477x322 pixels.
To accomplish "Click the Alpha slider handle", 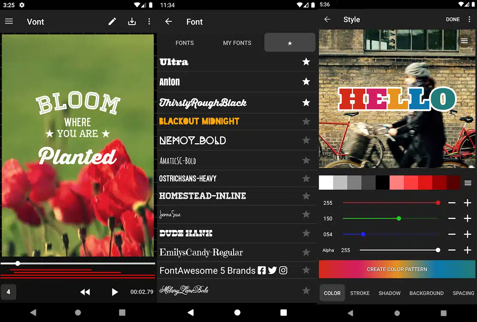I will [438, 250].
